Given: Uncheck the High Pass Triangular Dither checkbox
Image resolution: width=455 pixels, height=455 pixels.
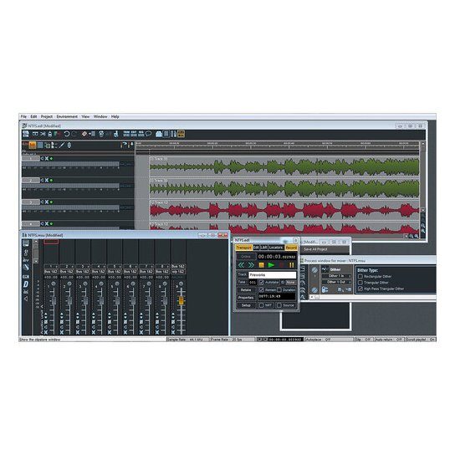Looking at the screenshot, I should [x=360, y=289].
